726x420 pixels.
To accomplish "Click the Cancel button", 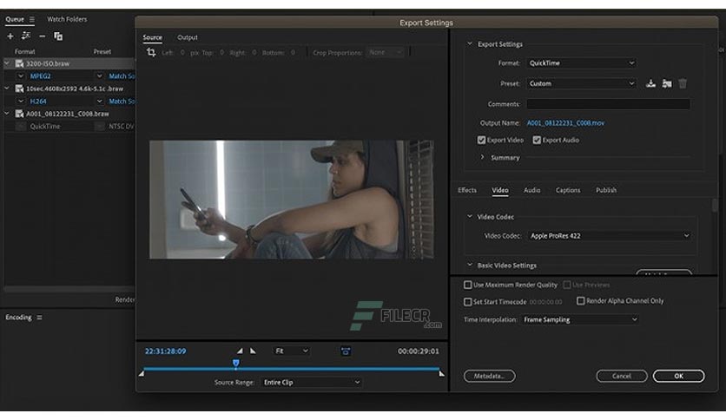I will 622,376.
